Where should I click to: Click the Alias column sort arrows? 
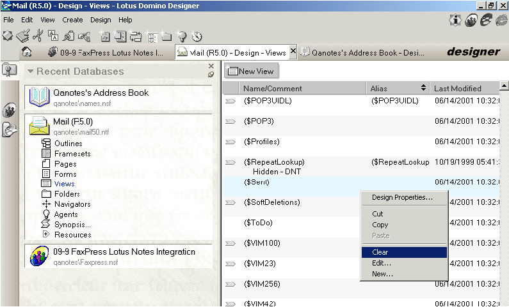coord(423,88)
